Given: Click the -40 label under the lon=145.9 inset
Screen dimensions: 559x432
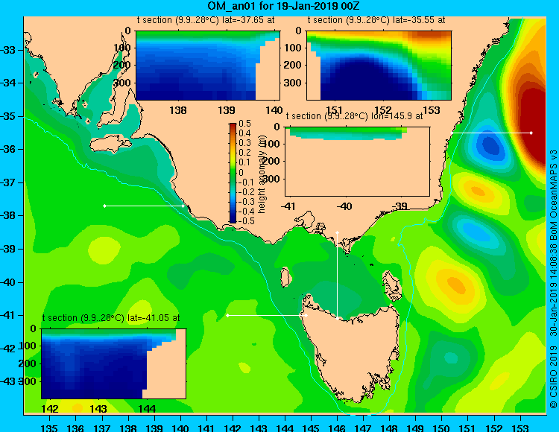Looking at the screenshot, I should tap(344, 206).
